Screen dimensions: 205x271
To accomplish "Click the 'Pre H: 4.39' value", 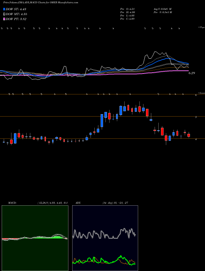I will [x=128, y=12].
